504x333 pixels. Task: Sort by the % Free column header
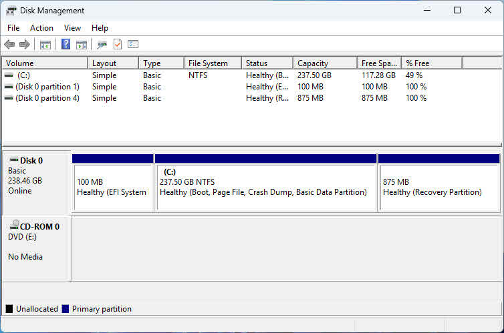[432, 63]
